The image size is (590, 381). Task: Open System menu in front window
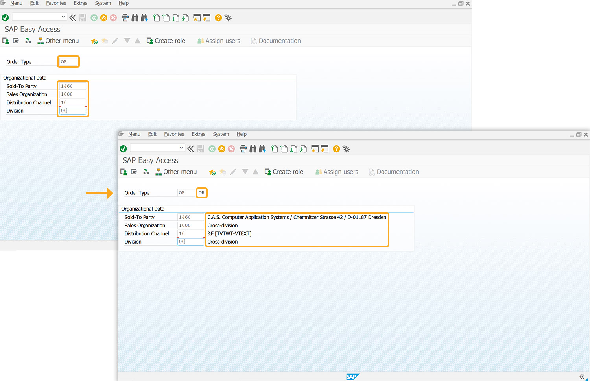point(221,134)
